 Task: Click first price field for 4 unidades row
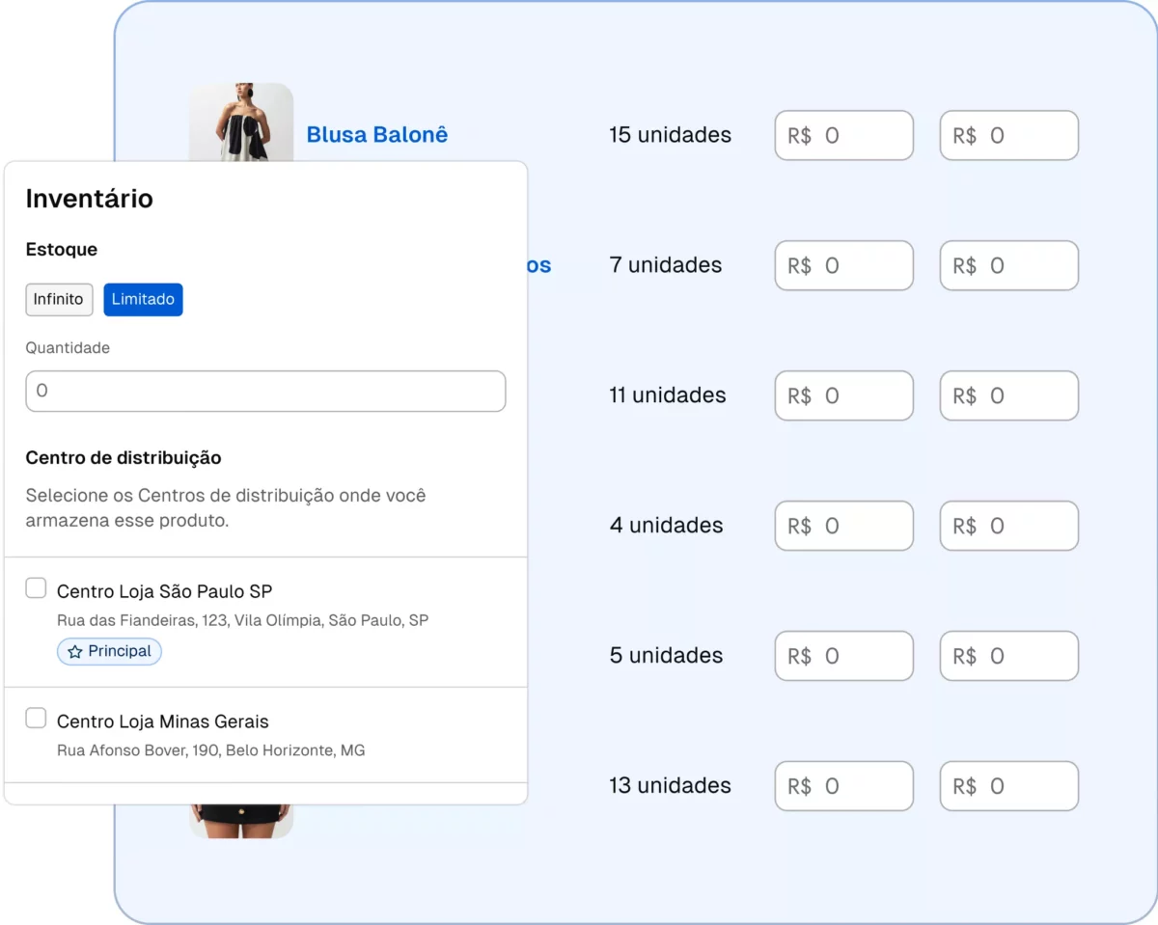point(843,527)
